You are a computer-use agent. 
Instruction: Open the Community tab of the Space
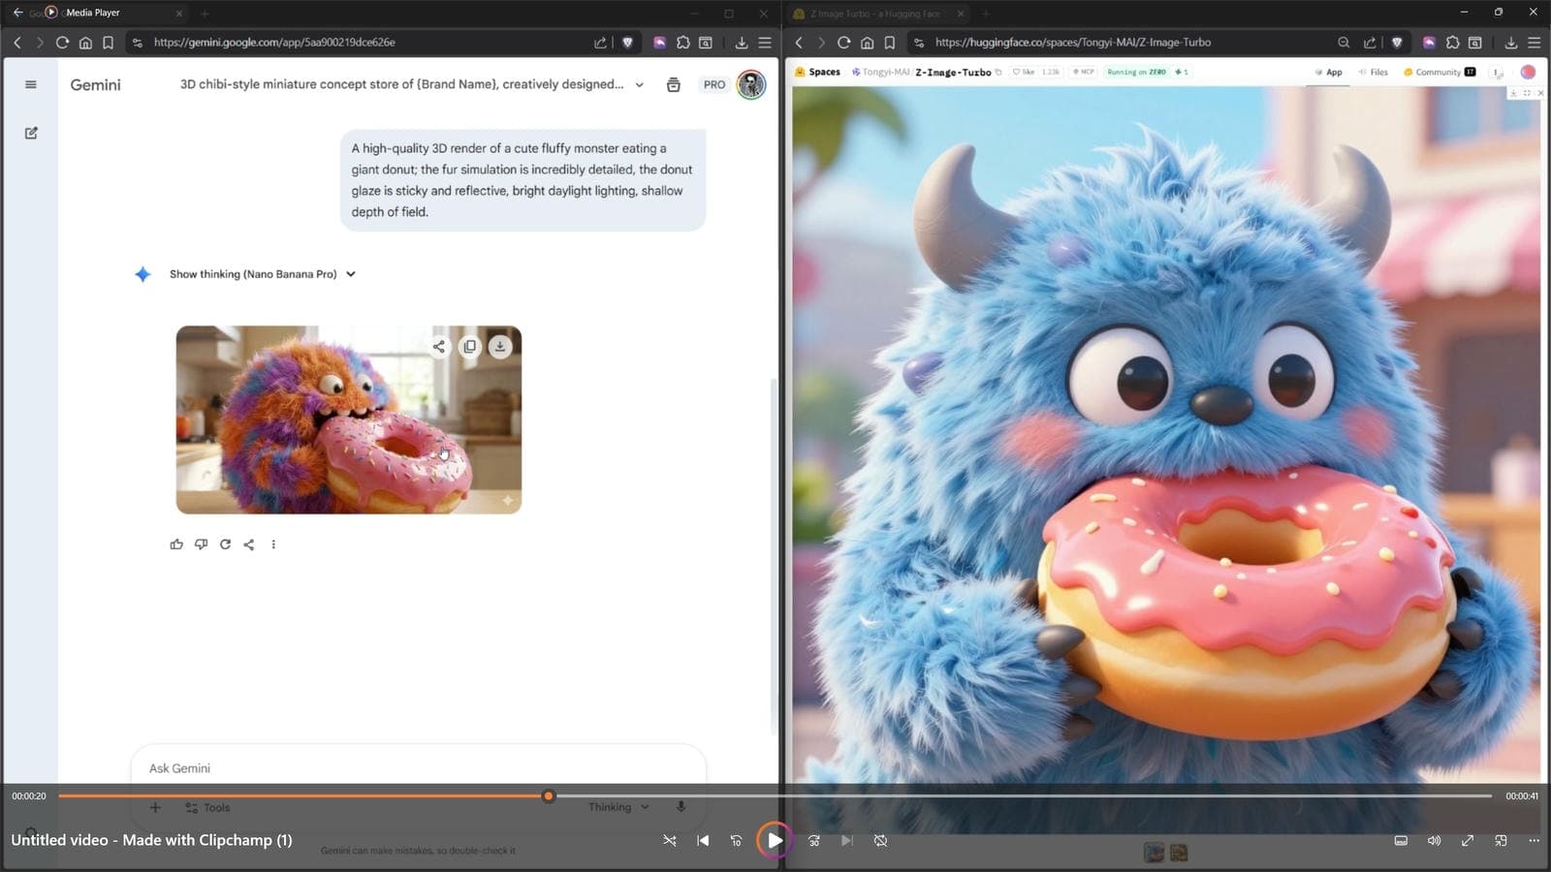(1438, 72)
